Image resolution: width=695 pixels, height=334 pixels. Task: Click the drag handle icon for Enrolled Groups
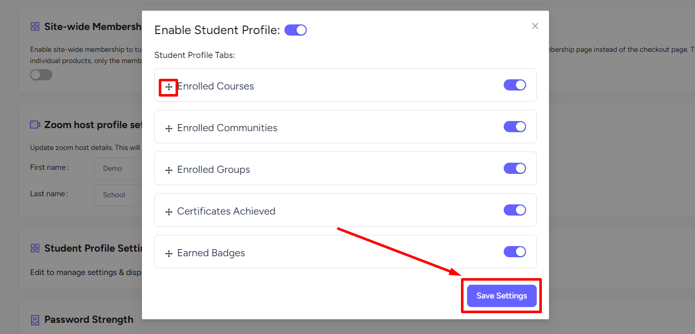pyautogui.click(x=169, y=170)
